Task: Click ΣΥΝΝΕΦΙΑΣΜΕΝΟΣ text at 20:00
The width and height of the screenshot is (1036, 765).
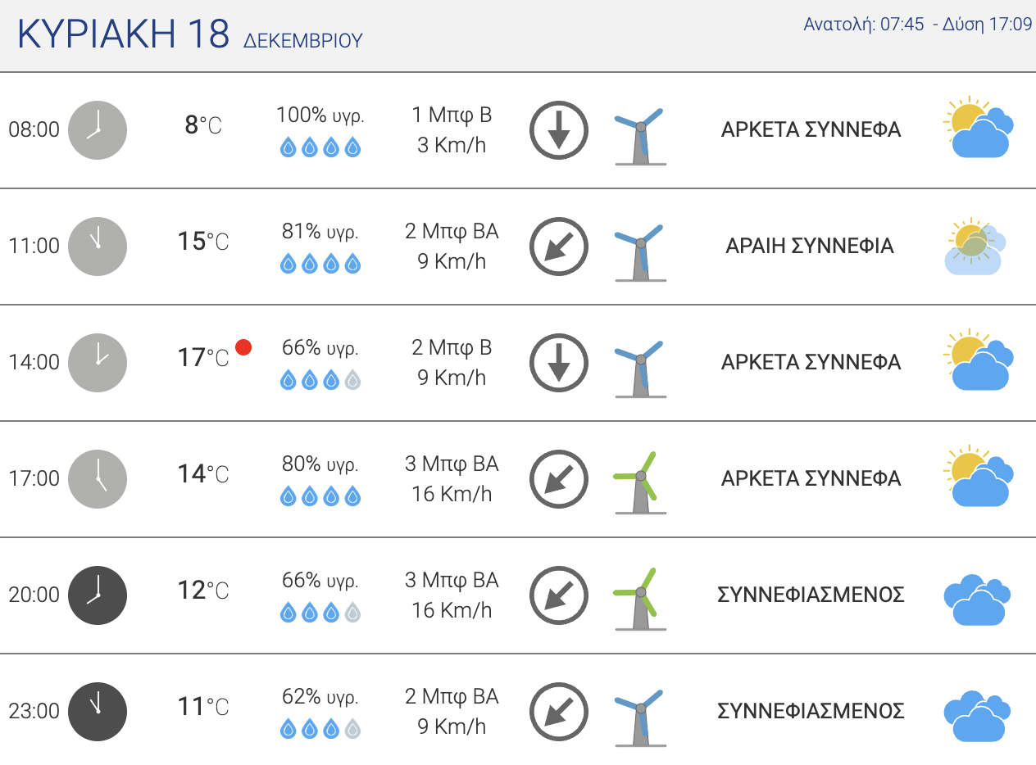Action: click(811, 595)
